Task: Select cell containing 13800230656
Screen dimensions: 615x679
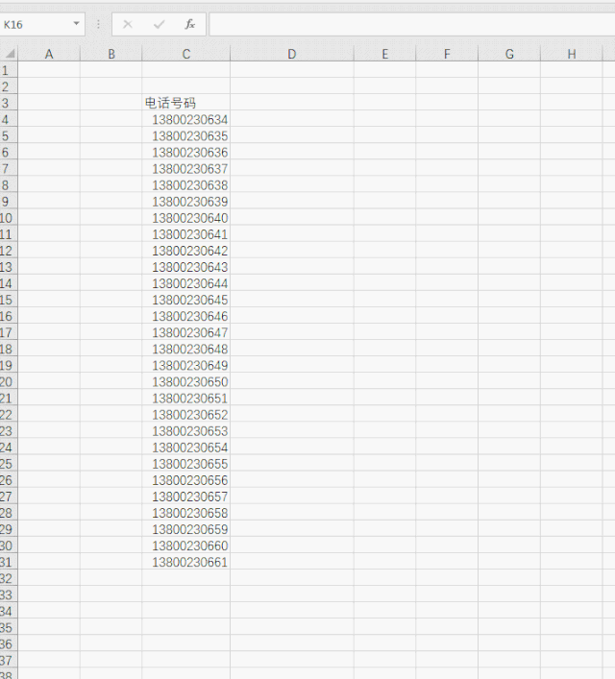Action: point(185,480)
